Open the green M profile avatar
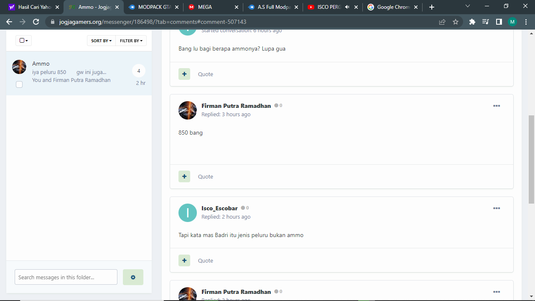The image size is (535, 301). pos(512,22)
